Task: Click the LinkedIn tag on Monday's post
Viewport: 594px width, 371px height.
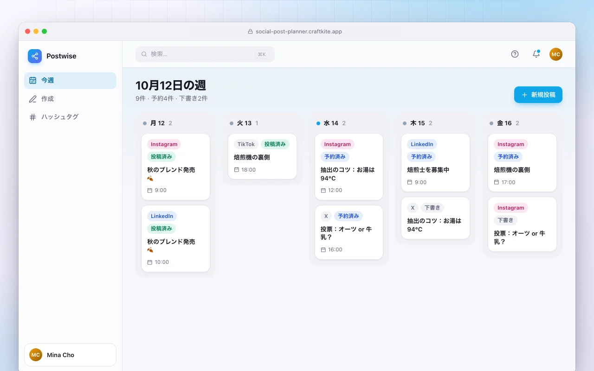Action: [162, 216]
